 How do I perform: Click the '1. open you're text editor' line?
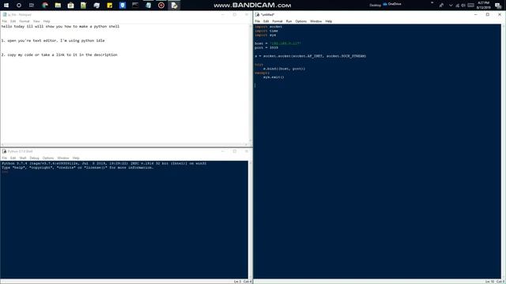[53, 40]
